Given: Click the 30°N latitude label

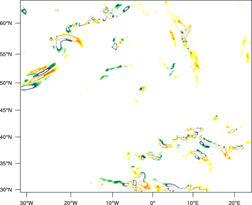Looking at the screenshot, I should click(6, 190).
